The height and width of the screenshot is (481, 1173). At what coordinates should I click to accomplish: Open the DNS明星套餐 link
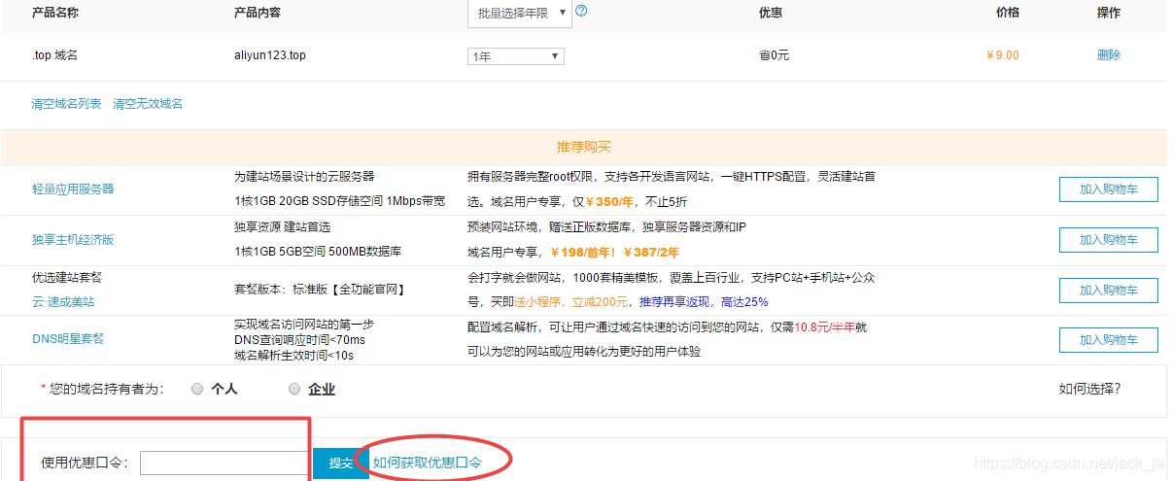pyautogui.click(x=68, y=339)
